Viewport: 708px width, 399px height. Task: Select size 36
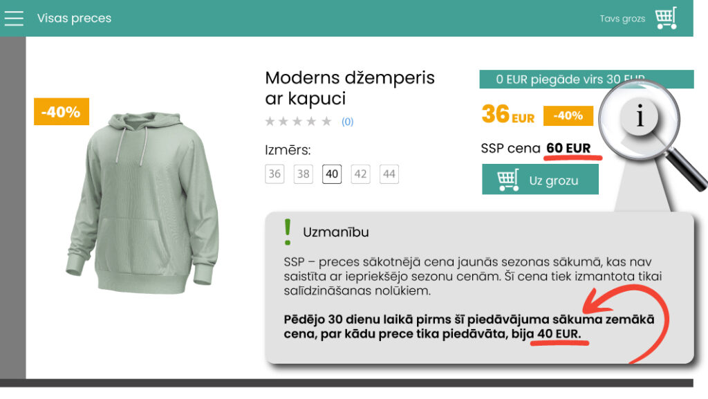[x=274, y=174]
